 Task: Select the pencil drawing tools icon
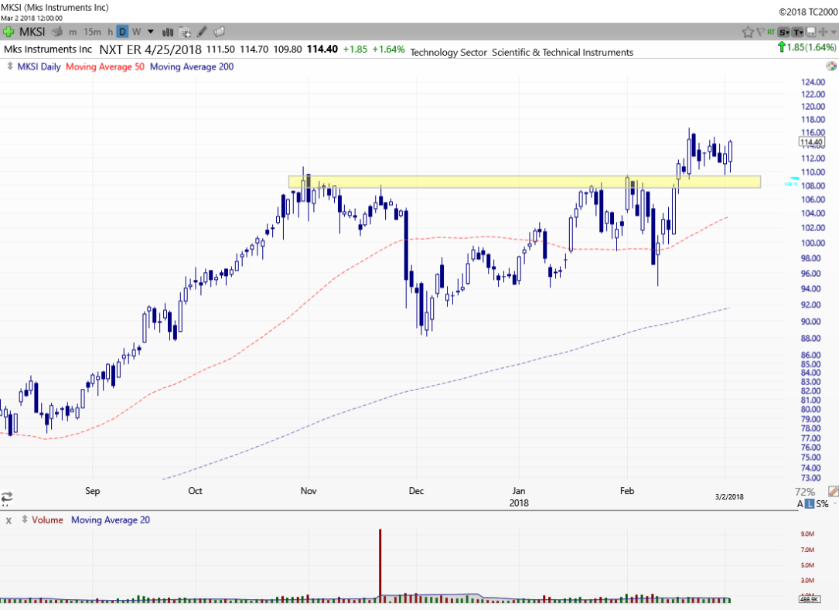click(202, 32)
